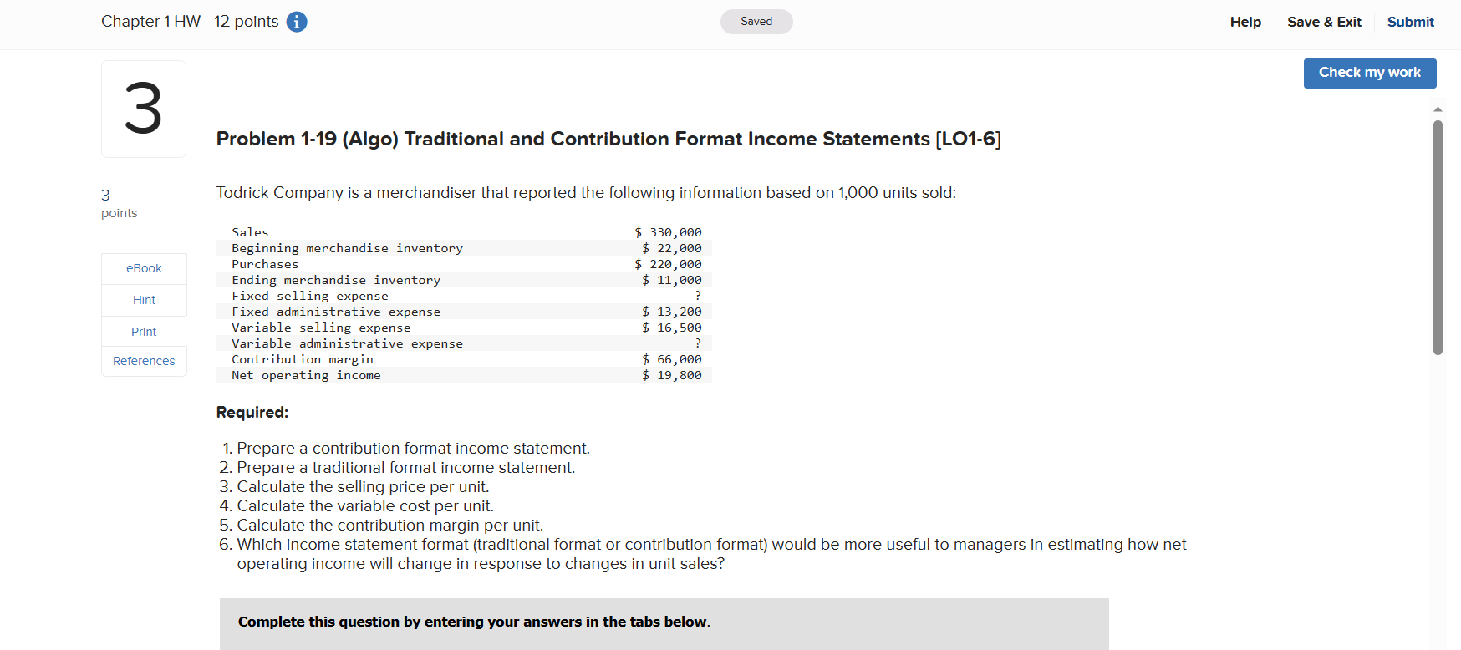Select the Print option

point(143,331)
